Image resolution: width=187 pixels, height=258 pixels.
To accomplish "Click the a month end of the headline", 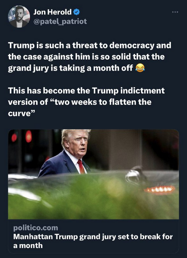I will coord(28,245).
